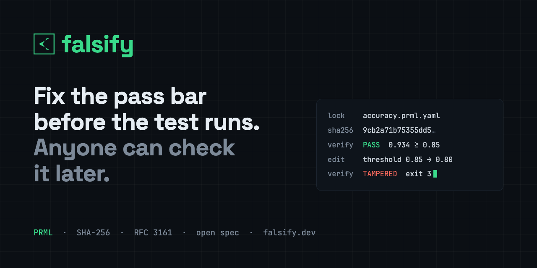
Task: Click the SHA-256 footer item
Action: (93, 233)
